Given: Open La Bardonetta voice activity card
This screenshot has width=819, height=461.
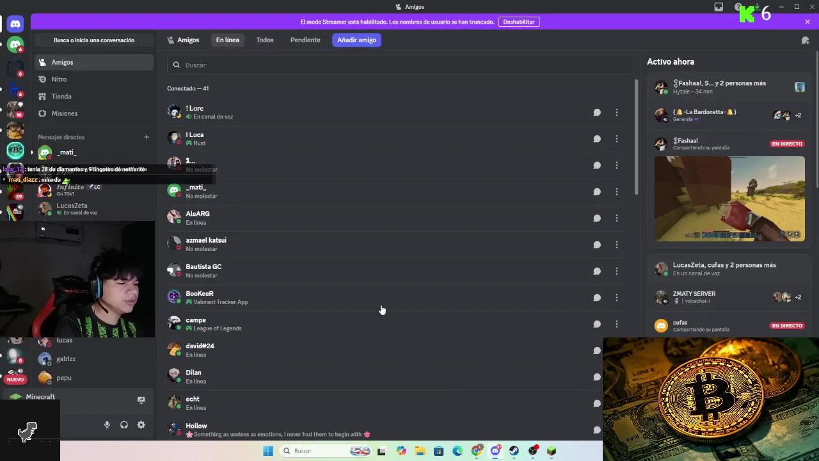Looking at the screenshot, I should click(729, 115).
